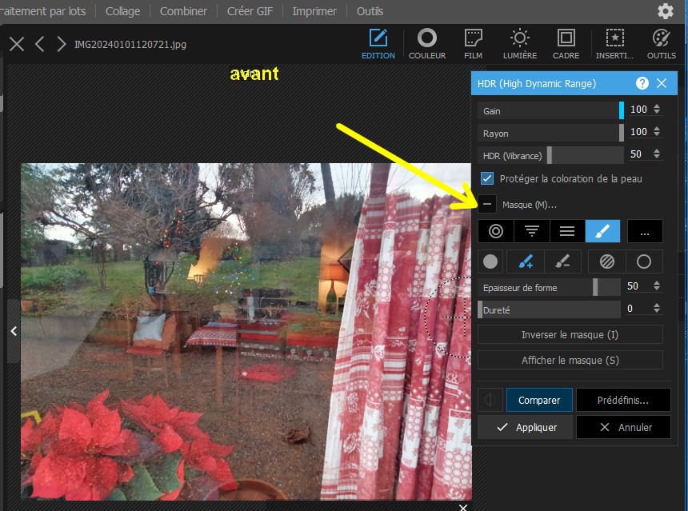Click the Dureté slider
This screenshot has width=688, height=511.
tap(550, 309)
